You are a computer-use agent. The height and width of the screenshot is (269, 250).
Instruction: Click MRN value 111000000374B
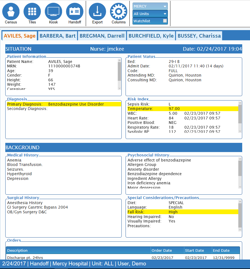pyautogui.click(x=64, y=66)
